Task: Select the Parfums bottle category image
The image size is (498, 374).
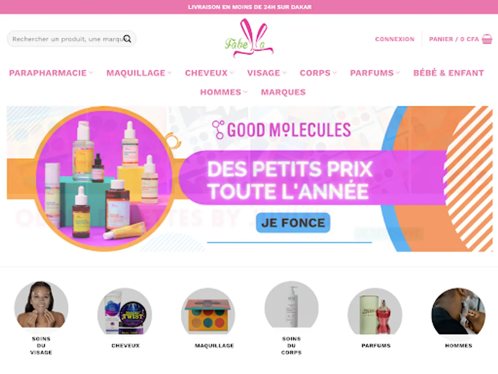Action: click(x=375, y=311)
